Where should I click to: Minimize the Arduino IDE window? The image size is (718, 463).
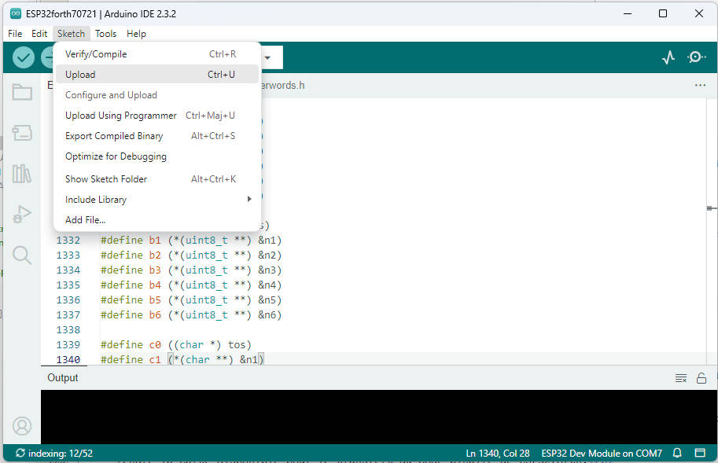[x=628, y=13]
